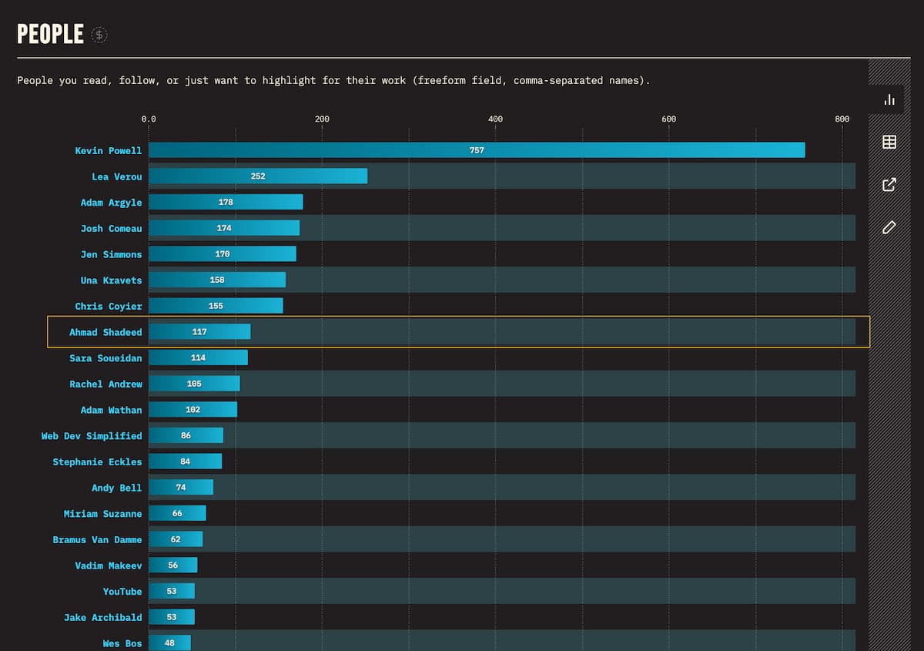This screenshot has width=924, height=651.
Task: Open Web Dev Simplified link
Action: pos(92,436)
